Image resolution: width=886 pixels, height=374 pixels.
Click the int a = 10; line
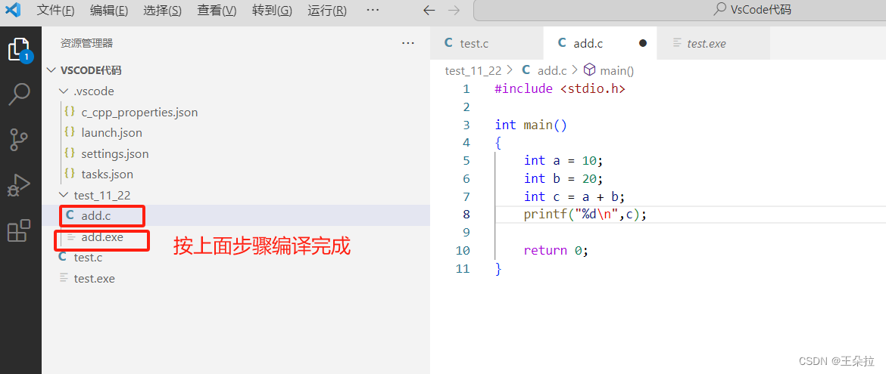(563, 161)
